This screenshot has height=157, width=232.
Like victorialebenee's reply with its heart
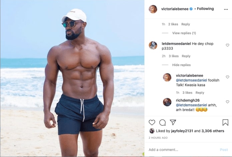coord(227,77)
